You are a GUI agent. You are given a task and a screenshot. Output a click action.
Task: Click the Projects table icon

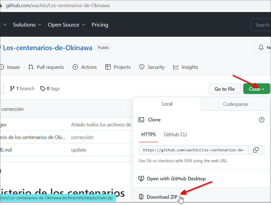108,67
